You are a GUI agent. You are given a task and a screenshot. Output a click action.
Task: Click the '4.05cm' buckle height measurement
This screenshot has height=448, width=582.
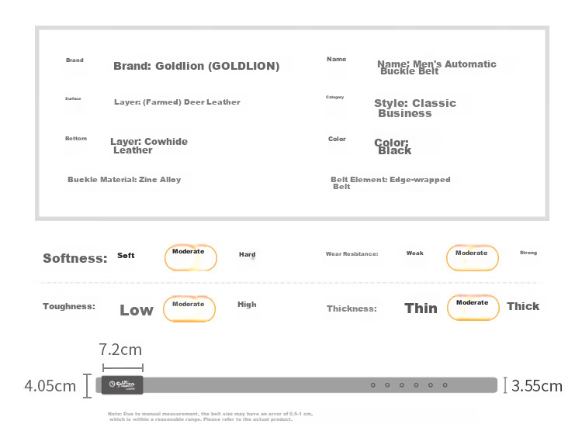pos(50,386)
